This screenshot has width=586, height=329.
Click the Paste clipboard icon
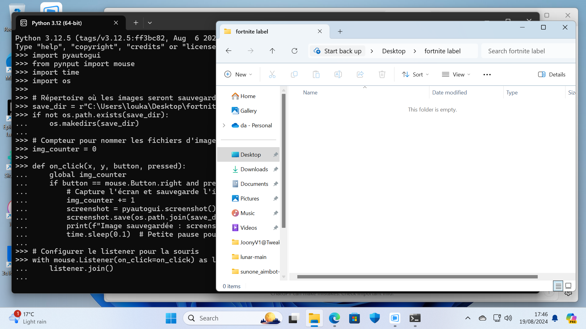[x=316, y=74]
